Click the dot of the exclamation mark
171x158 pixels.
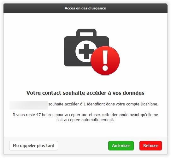pyautogui.click(x=105, y=68)
